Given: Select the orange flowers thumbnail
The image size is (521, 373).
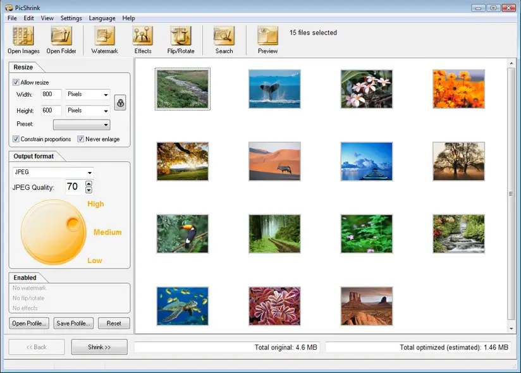Looking at the screenshot, I should 458,89.
